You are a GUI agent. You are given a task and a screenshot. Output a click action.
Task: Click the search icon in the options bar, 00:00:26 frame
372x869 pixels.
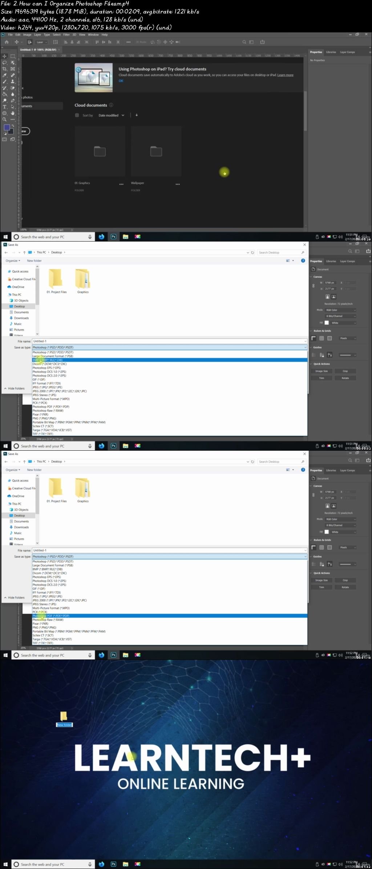click(244, 42)
